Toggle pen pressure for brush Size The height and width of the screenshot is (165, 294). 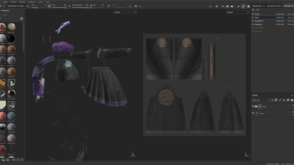[49, 6]
